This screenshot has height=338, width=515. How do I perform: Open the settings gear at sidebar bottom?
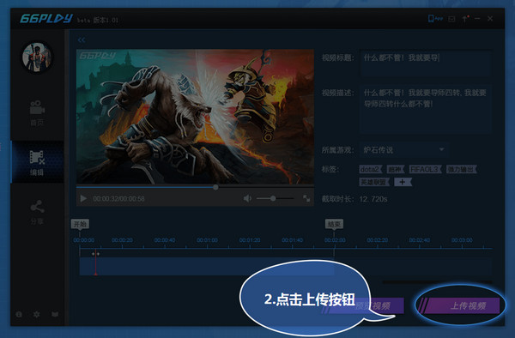(x=37, y=314)
